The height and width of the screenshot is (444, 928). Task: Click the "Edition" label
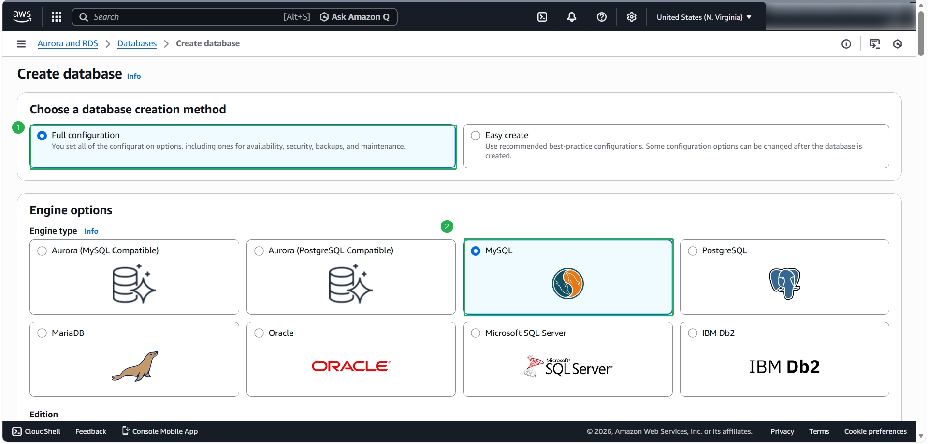point(44,415)
